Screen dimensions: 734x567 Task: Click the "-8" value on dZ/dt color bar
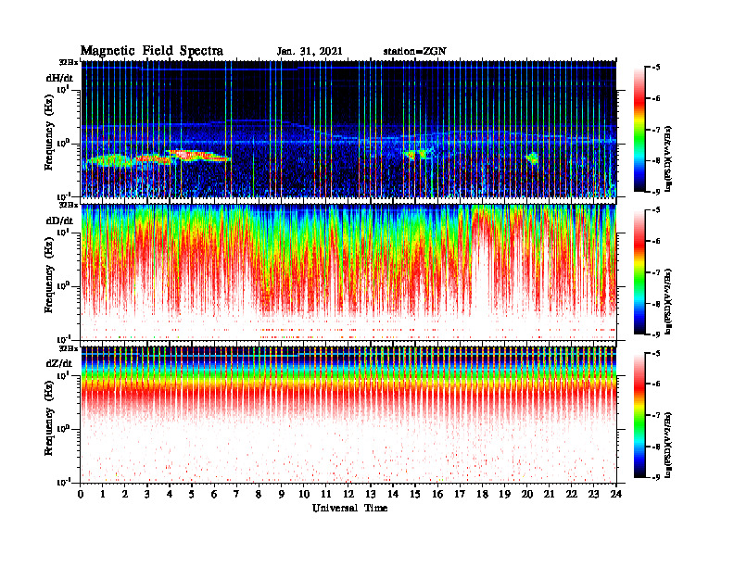click(x=656, y=447)
